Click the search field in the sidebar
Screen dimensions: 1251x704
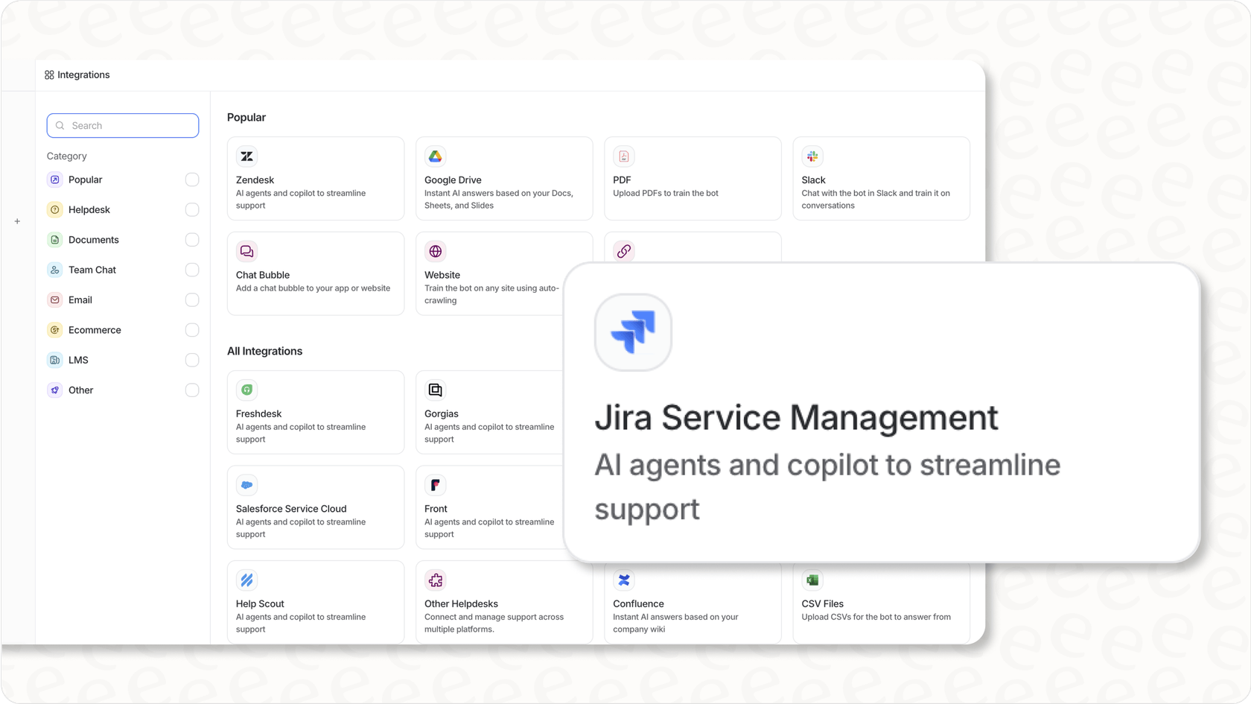point(122,125)
